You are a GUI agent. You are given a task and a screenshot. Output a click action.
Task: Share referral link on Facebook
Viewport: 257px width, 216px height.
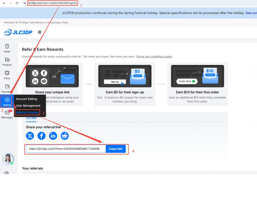click(42, 136)
